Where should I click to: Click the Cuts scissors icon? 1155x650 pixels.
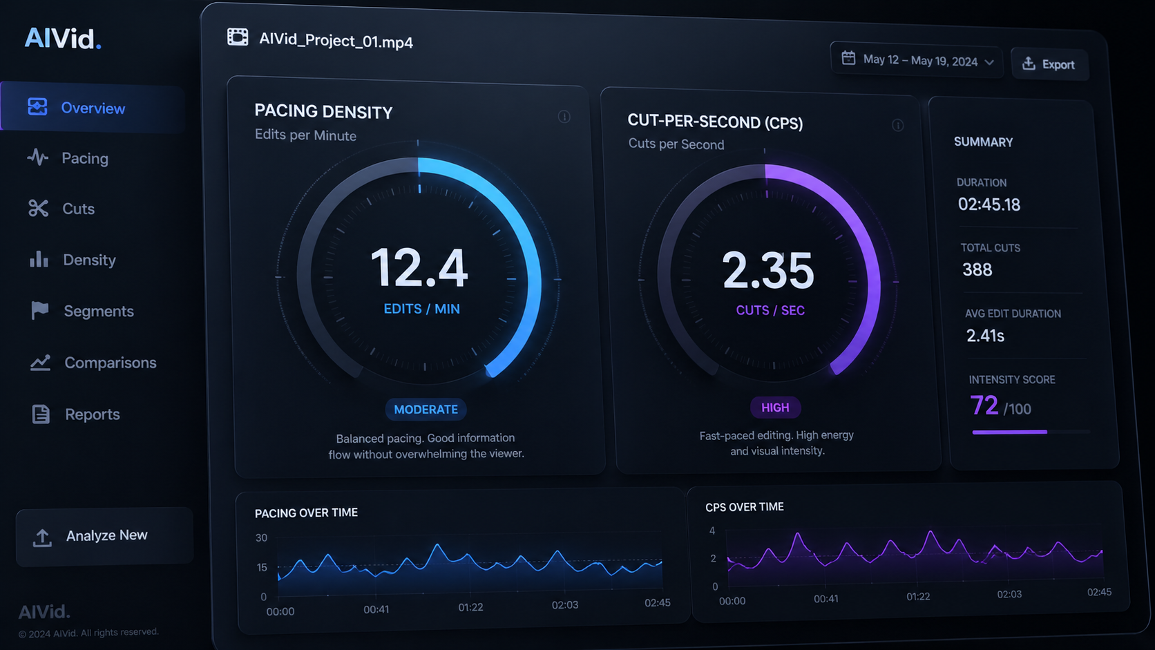point(39,208)
